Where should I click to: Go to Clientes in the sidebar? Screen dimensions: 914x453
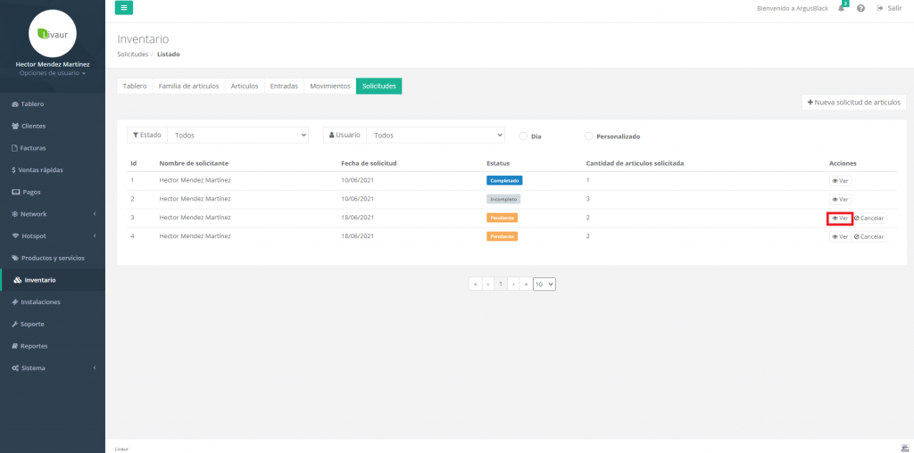click(x=33, y=126)
